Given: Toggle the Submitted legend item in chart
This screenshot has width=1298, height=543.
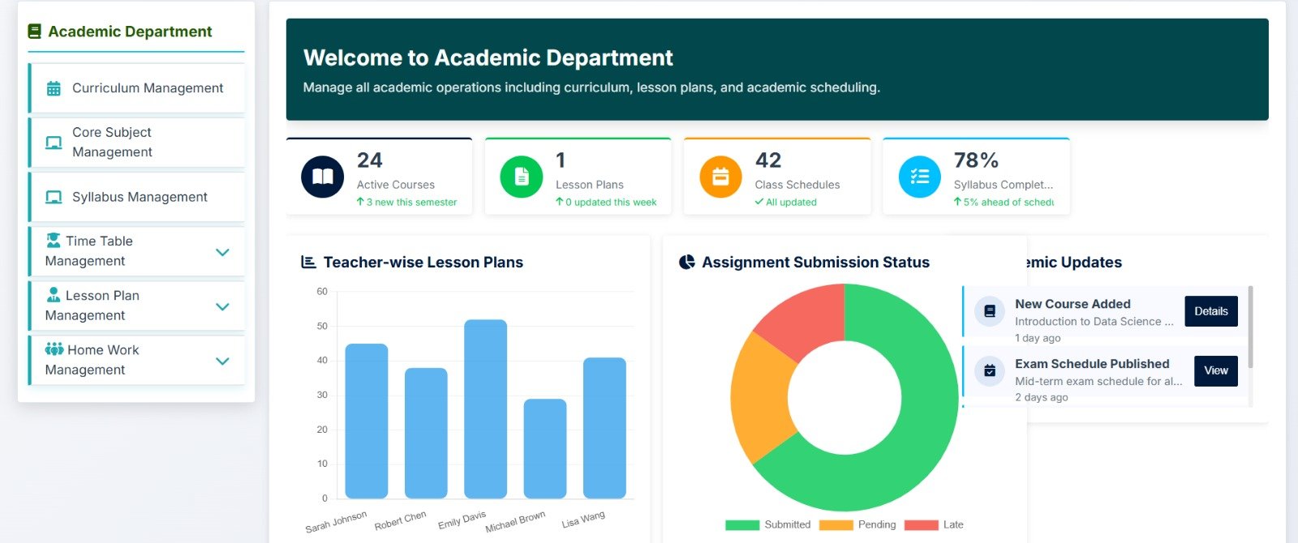Looking at the screenshot, I should 767,524.
